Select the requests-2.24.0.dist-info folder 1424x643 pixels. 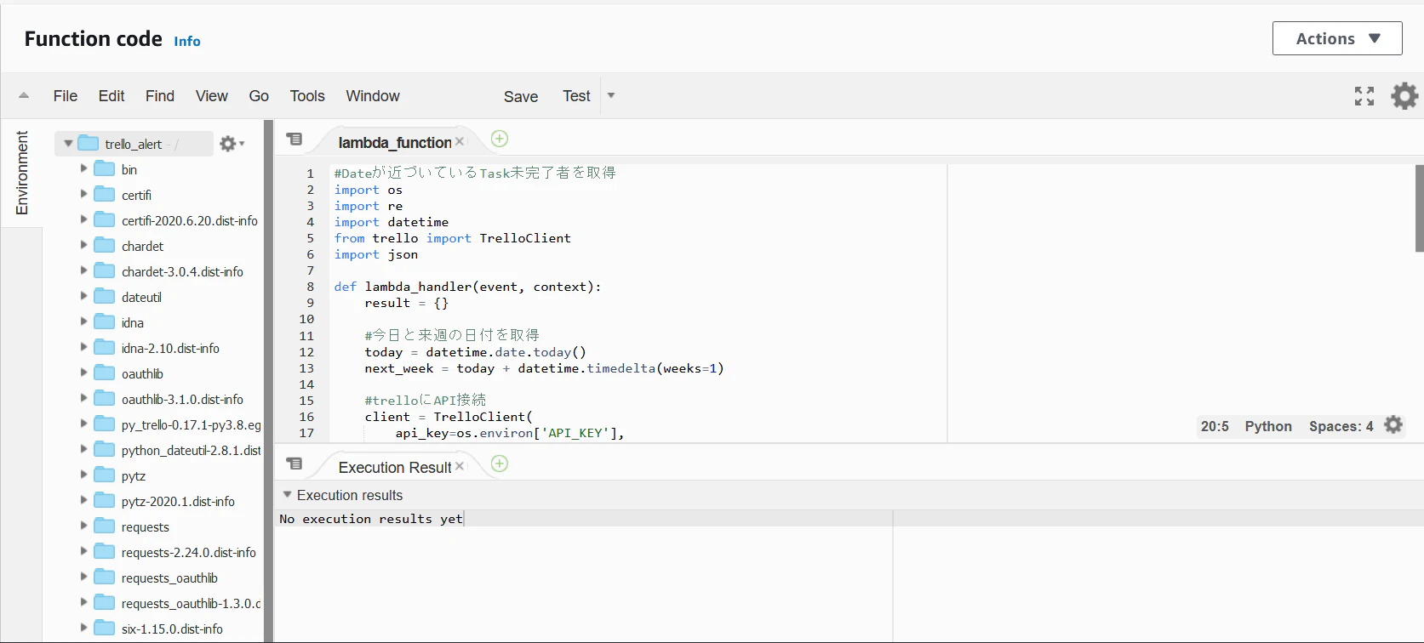coord(188,552)
